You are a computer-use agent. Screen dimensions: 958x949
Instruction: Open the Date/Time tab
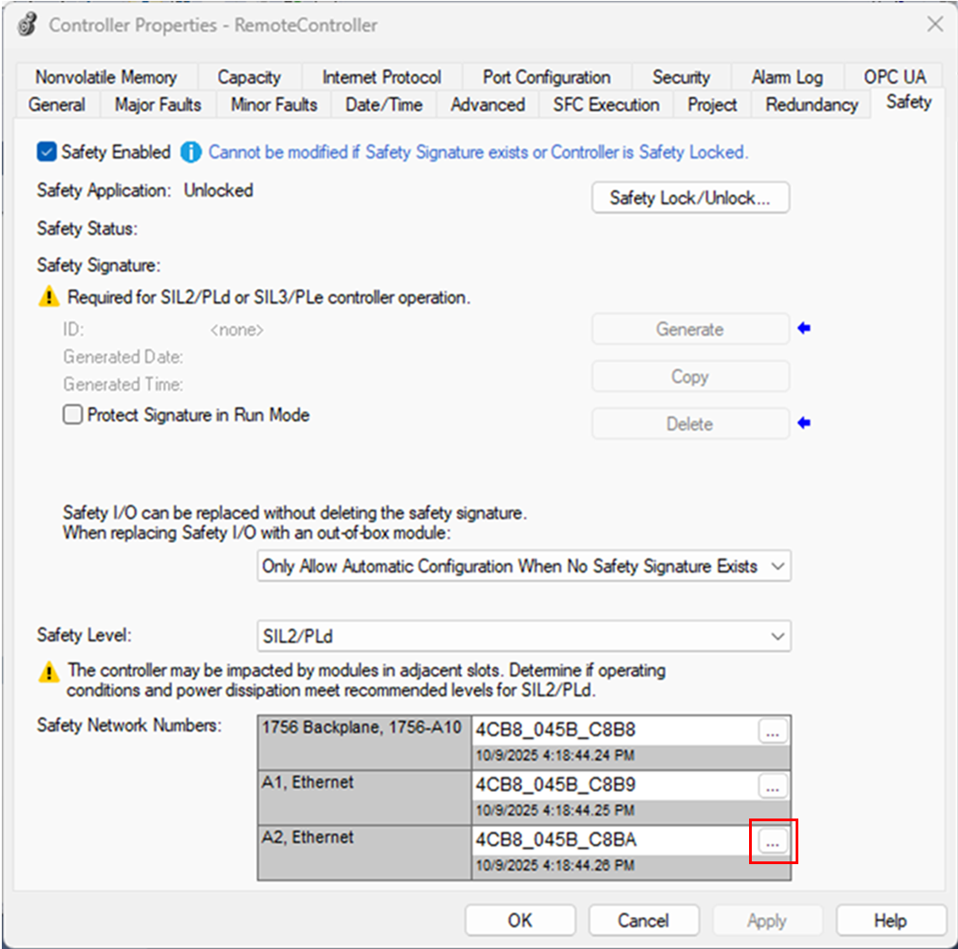[x=384, y=105]
